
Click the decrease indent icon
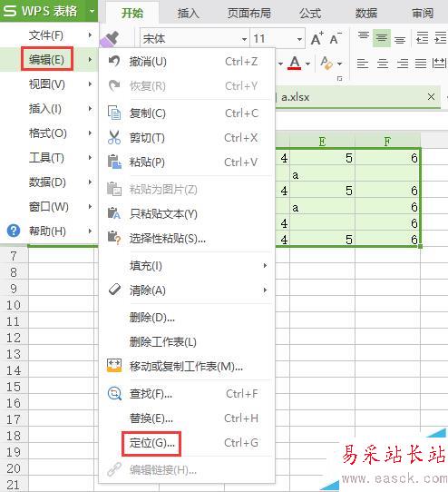(422, 38)
